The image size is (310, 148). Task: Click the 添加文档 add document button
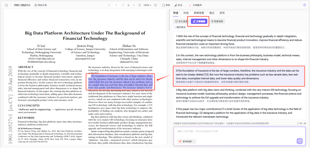41,5
